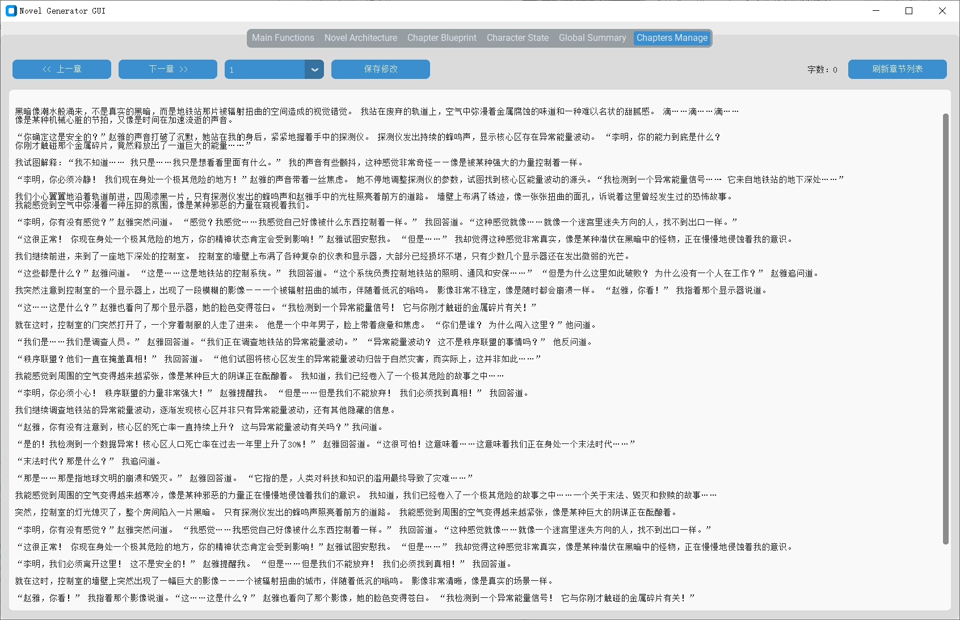Screen dimensions: 960x620
Task: Click the word count label 字数: 0
Action: (822, 70)
